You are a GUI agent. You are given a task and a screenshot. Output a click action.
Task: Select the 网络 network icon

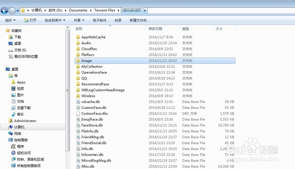coord(11,134)
